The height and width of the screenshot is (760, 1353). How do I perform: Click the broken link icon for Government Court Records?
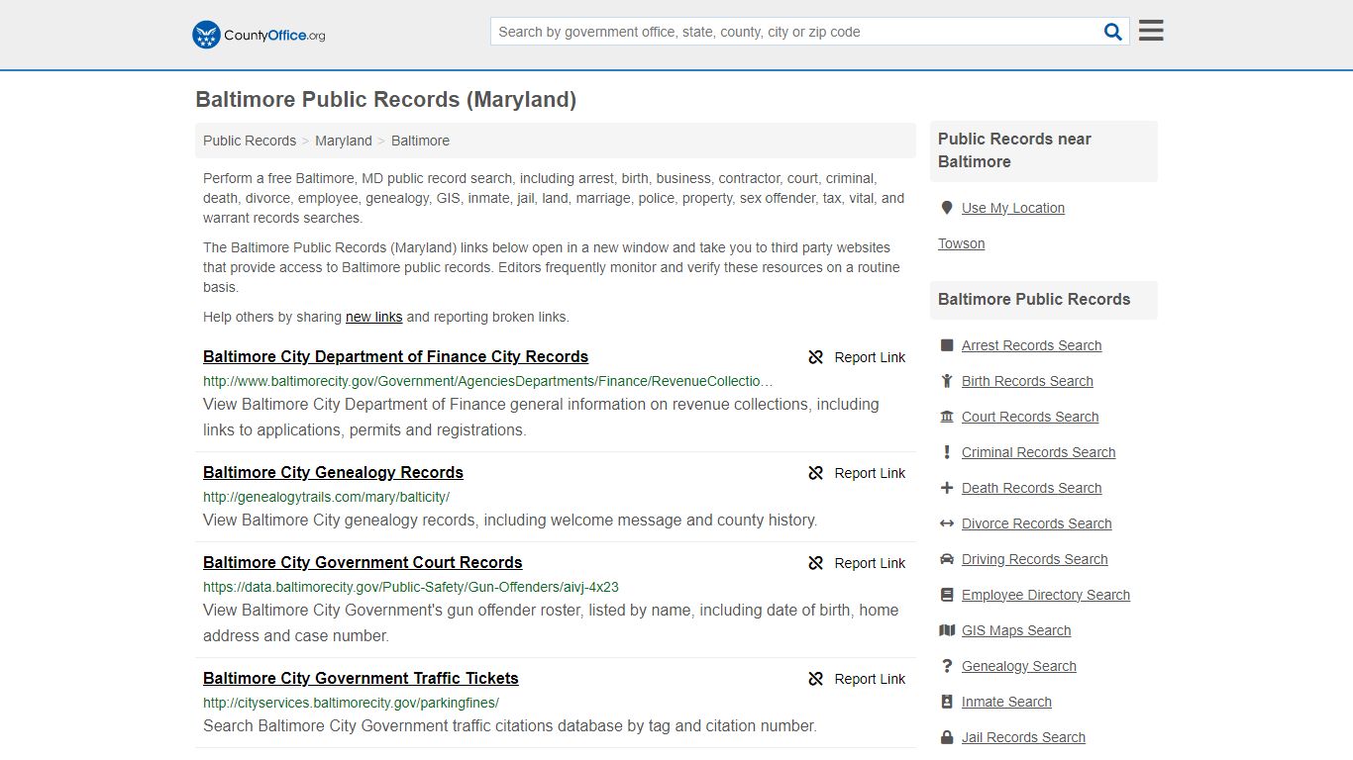[x=816, y=563]
